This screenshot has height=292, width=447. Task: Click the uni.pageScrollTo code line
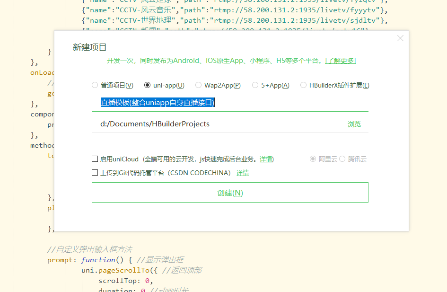tap(141, 270)
